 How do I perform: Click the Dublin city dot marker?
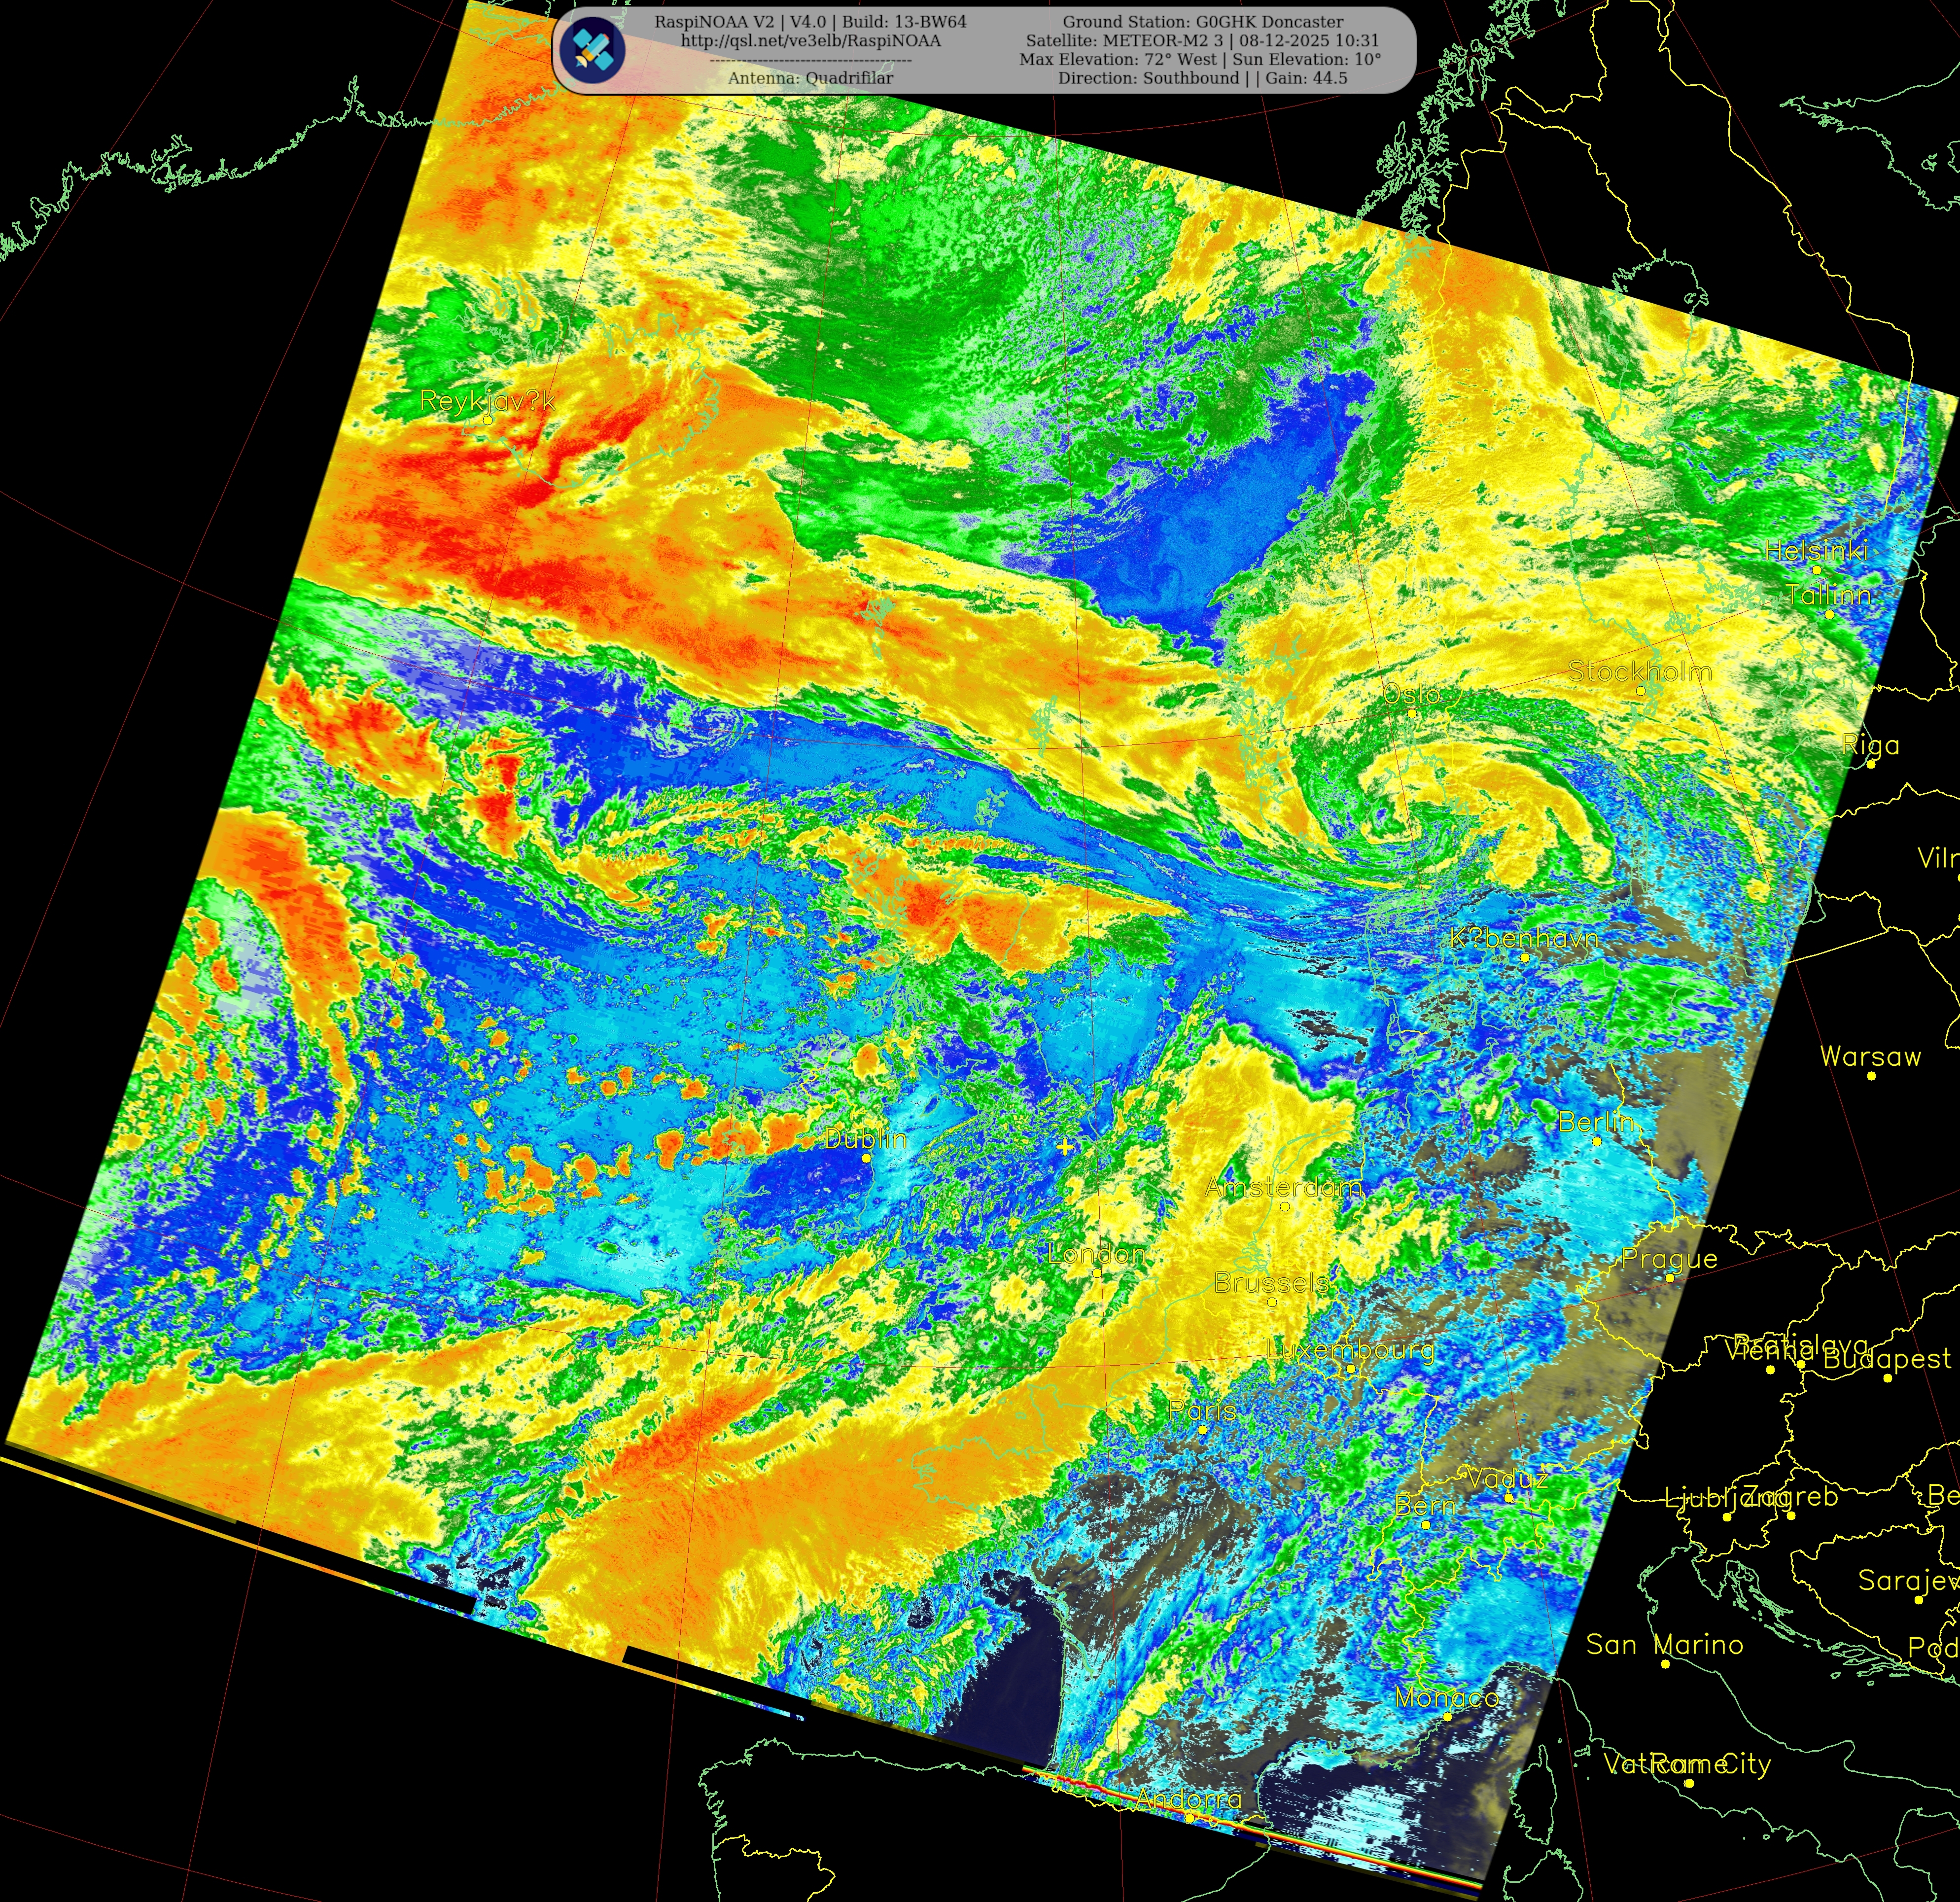click(866, 1158)
